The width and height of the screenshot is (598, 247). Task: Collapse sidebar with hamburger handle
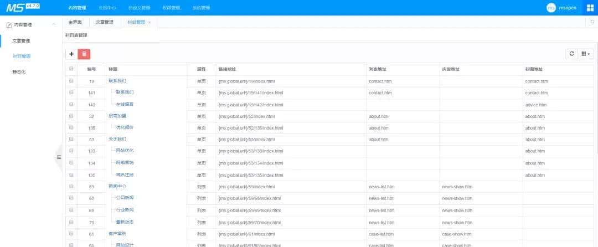coord(59,157)
